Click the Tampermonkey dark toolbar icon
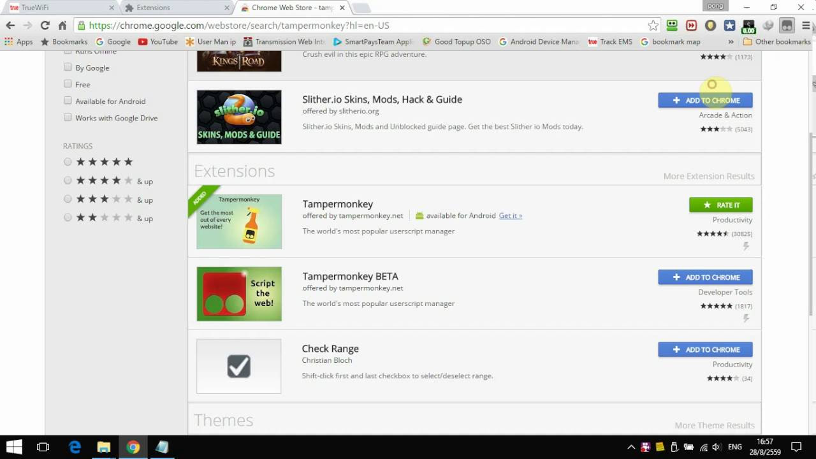Screen dimensions: 816x459 (x=787, y=25)
